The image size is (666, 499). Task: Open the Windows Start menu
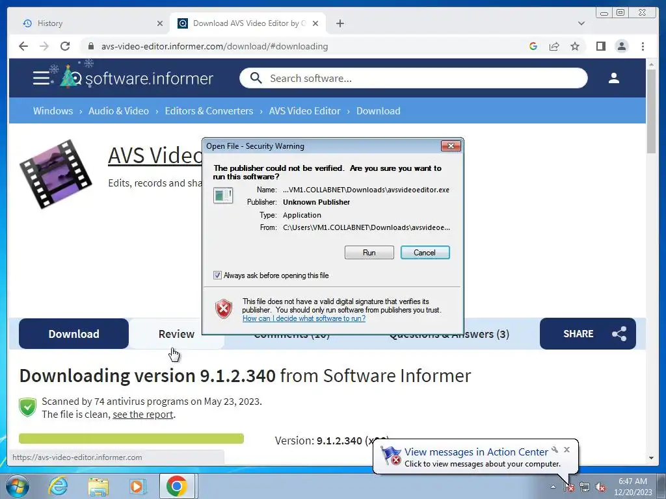click(17, 486)
